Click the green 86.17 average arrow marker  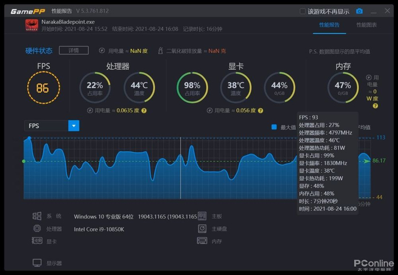(x=367, y=161)
